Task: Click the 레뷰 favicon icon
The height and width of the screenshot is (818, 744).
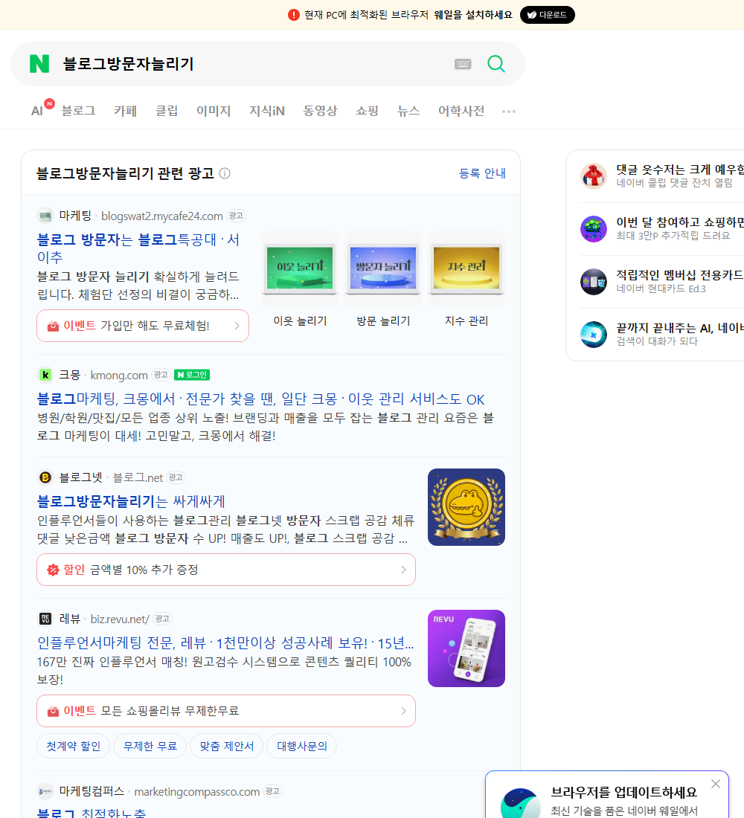Action: 45,619
